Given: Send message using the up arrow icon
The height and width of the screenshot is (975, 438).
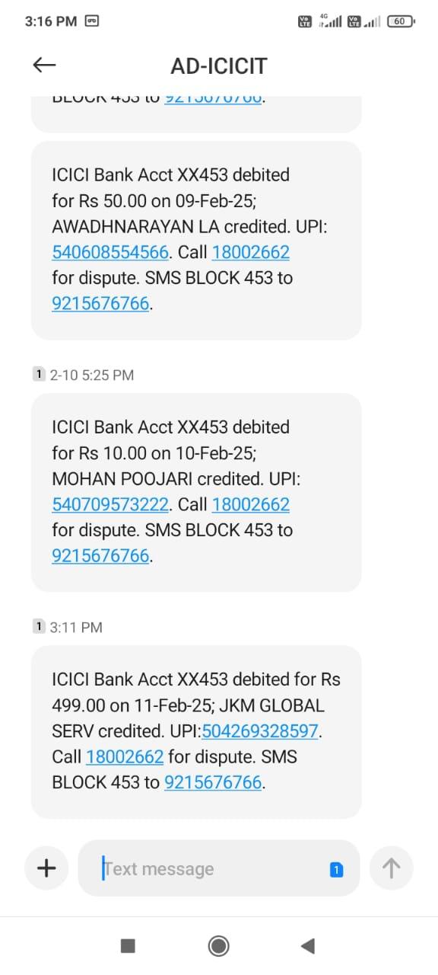Looking at the screenshot, I should 391,868.
